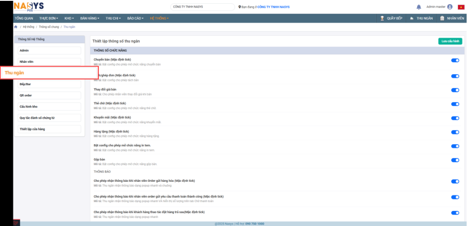Open the Tổng Quan menu item
Image resolution: width=467 pixels, height=226 pixels.
click(x=24, y=18)
